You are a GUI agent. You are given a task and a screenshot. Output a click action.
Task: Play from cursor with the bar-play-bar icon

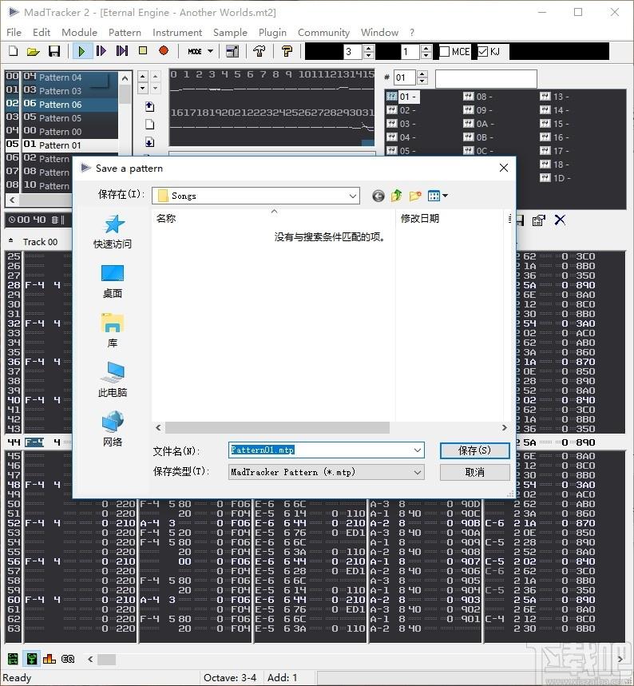point(122,51)
